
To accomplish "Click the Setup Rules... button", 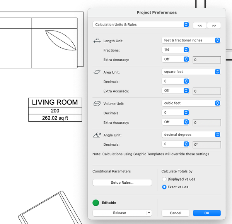I will 122,183.
